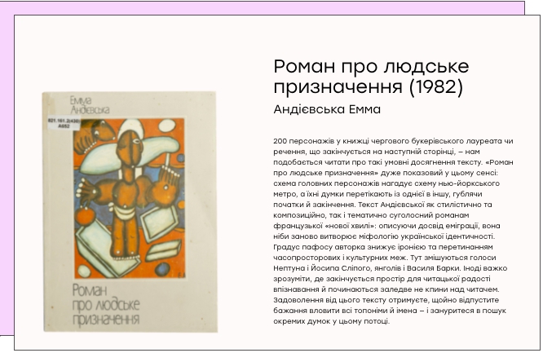Click the cover painting of the winged figure
The width and height of the screenshot is (543, 353).
tap(130, 198)
